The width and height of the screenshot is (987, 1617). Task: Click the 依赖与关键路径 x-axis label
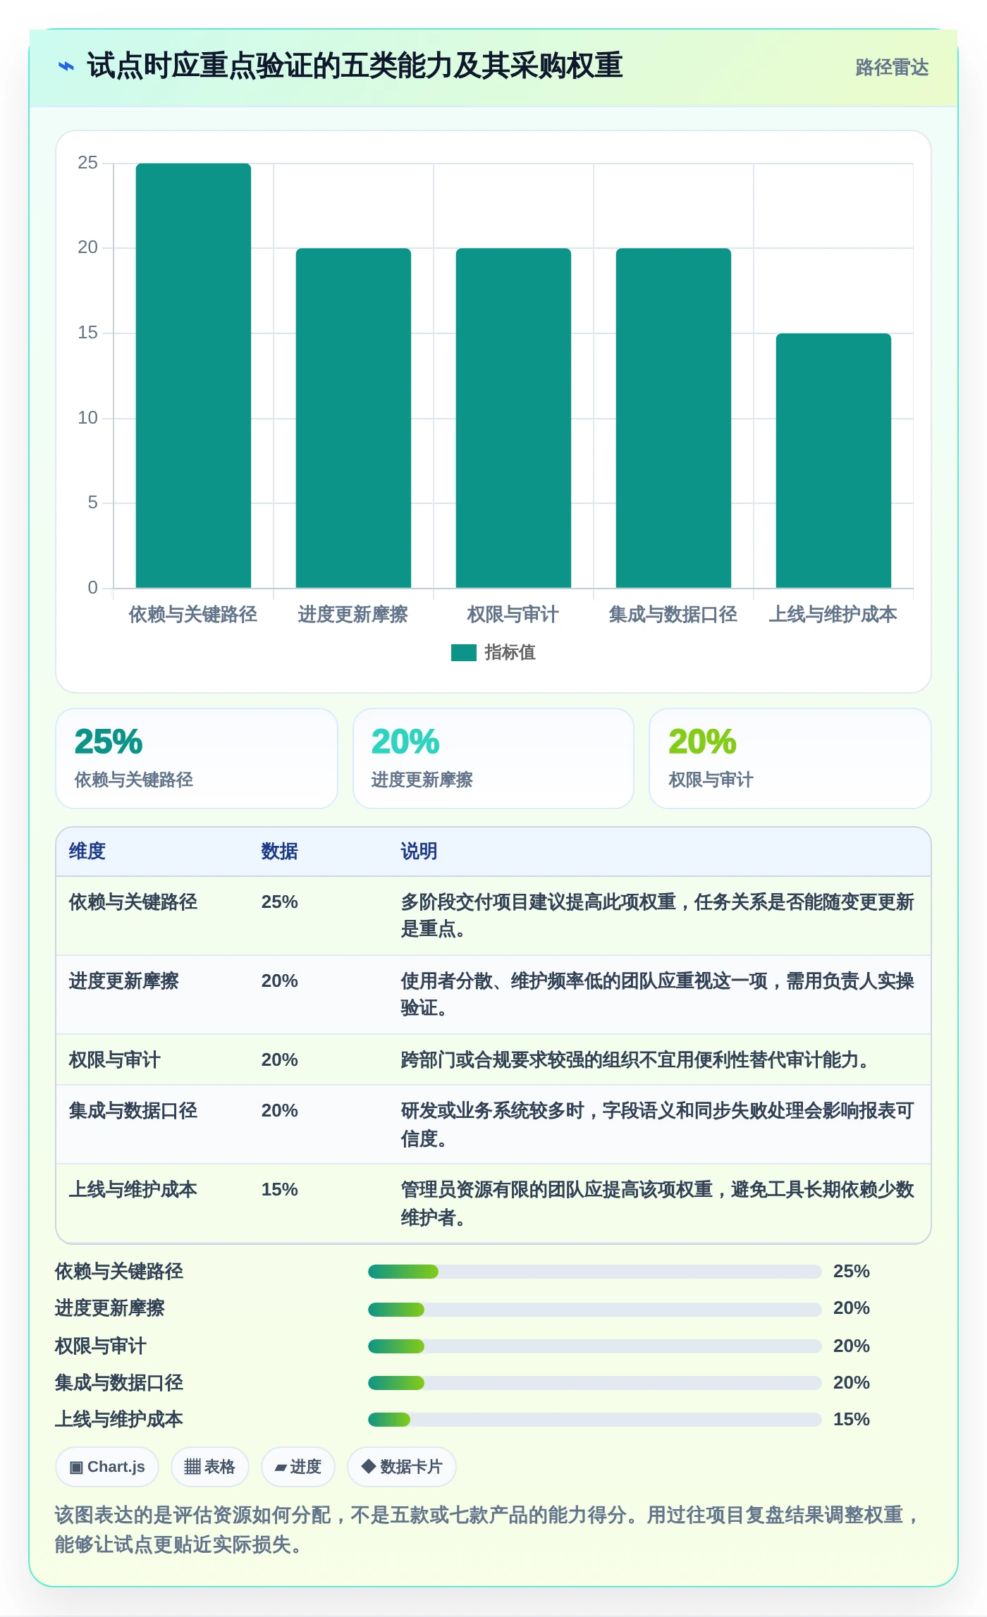[x=193, y=615]
